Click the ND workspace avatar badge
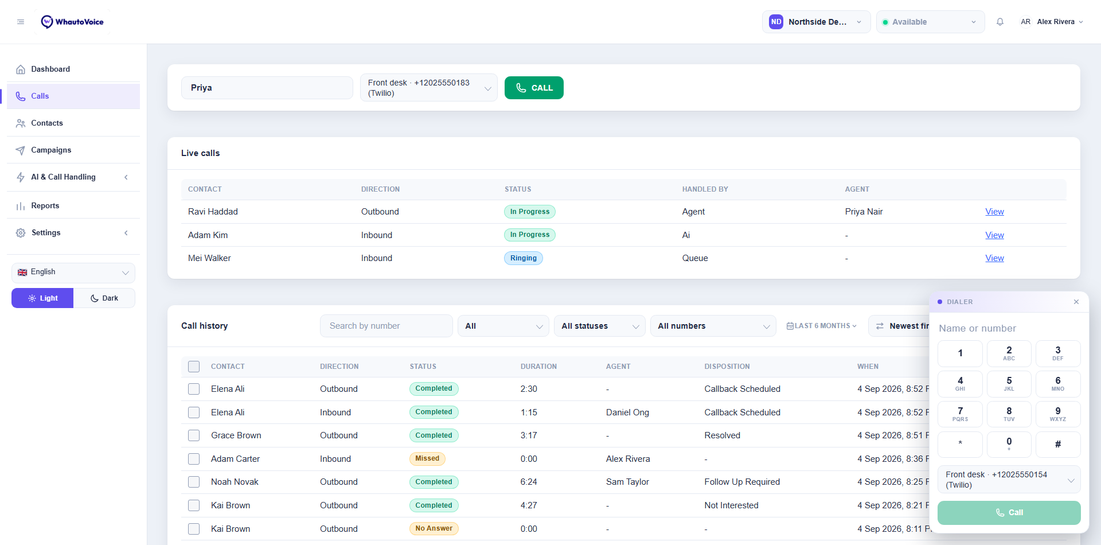This screenshot has width=1101, height=545. point(776,22)
